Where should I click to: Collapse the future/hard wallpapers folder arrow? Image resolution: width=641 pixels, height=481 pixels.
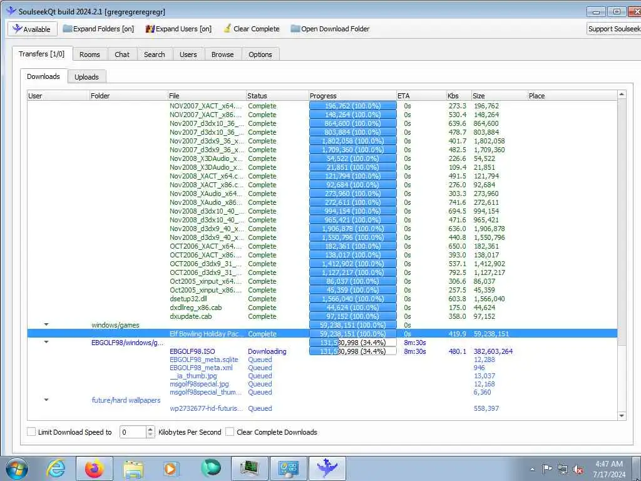46,400
